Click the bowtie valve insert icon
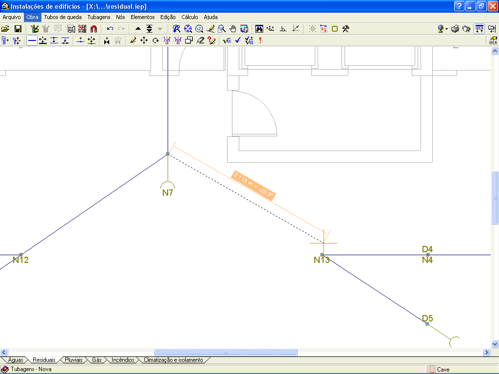 (x=107, y=40)
